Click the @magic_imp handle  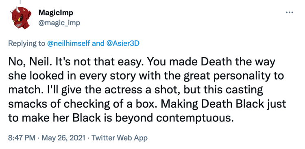coord(59,23)
